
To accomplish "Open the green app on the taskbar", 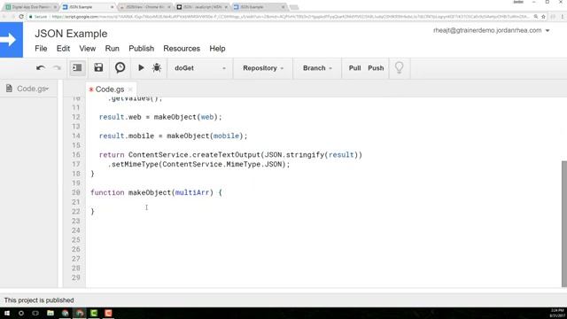I will click(94, 313).
